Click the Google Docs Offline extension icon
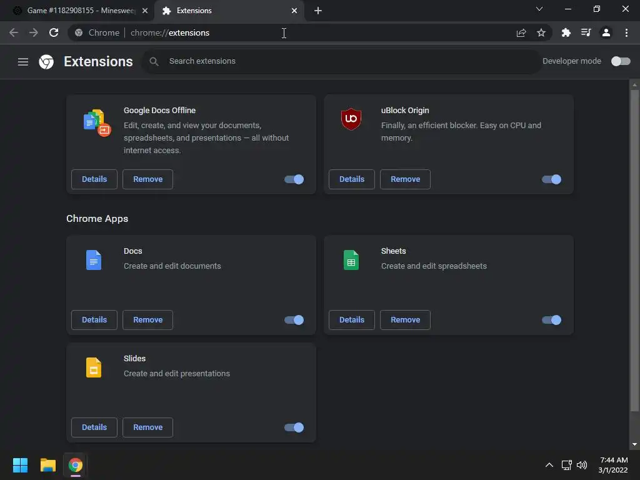The image size is (640, 480). (97, 122)
